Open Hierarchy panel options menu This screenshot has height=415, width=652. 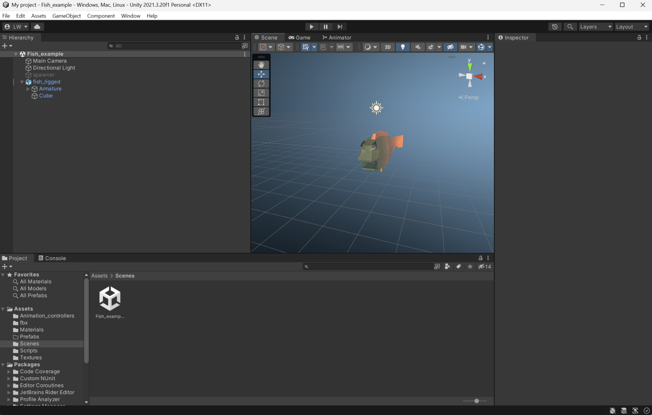click(x=244, y=37)
